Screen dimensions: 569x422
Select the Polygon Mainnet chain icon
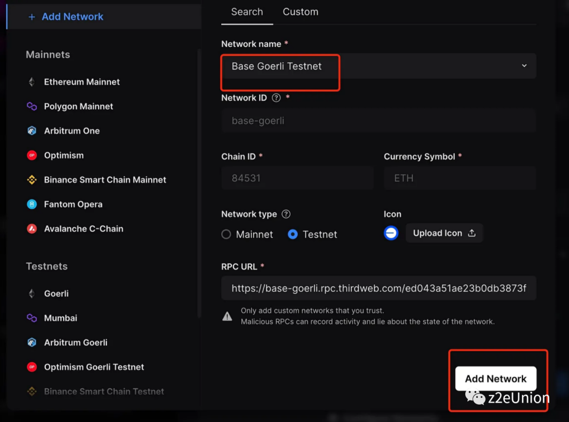(x=32, y=107)
